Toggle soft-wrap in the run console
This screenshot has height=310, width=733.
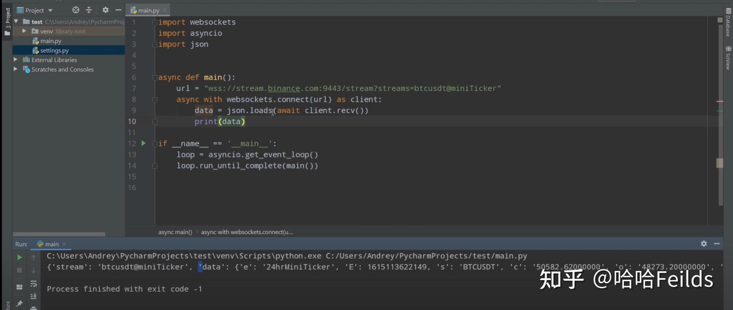pos(34,285)
